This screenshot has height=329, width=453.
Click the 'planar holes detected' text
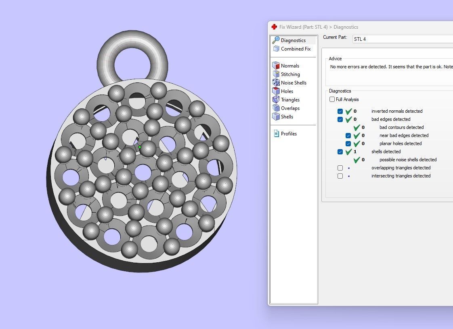(401, 143)
